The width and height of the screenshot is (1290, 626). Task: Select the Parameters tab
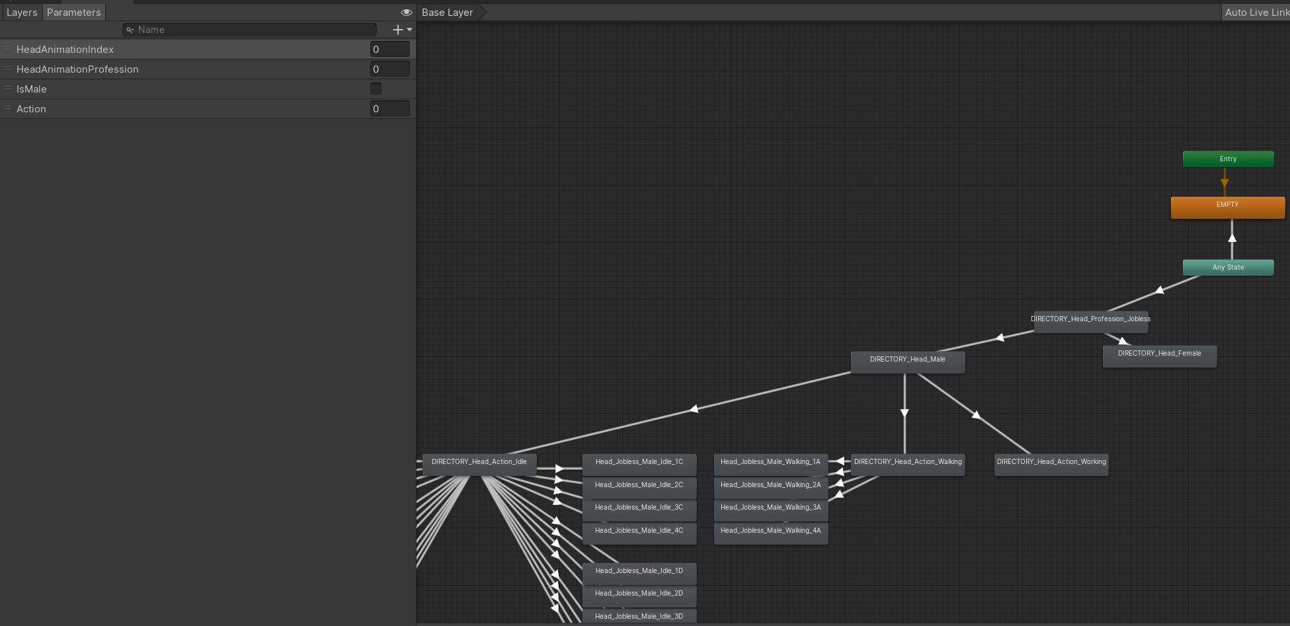[x=73, y=13]
